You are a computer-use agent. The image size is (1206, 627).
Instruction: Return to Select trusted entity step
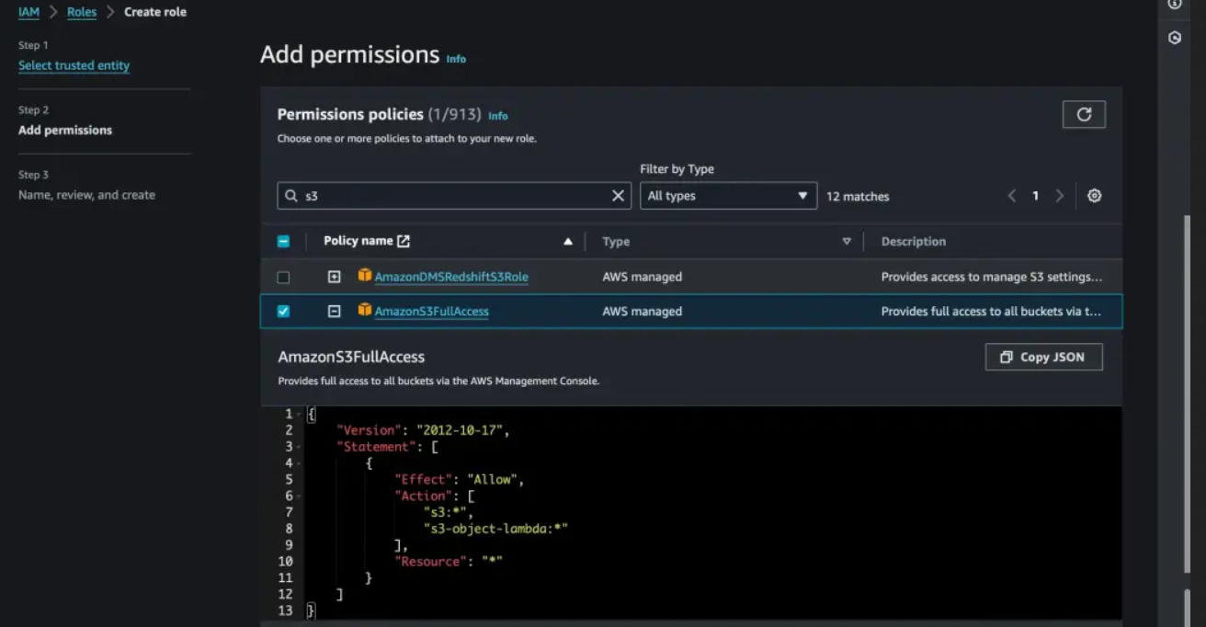pos(74,65)
